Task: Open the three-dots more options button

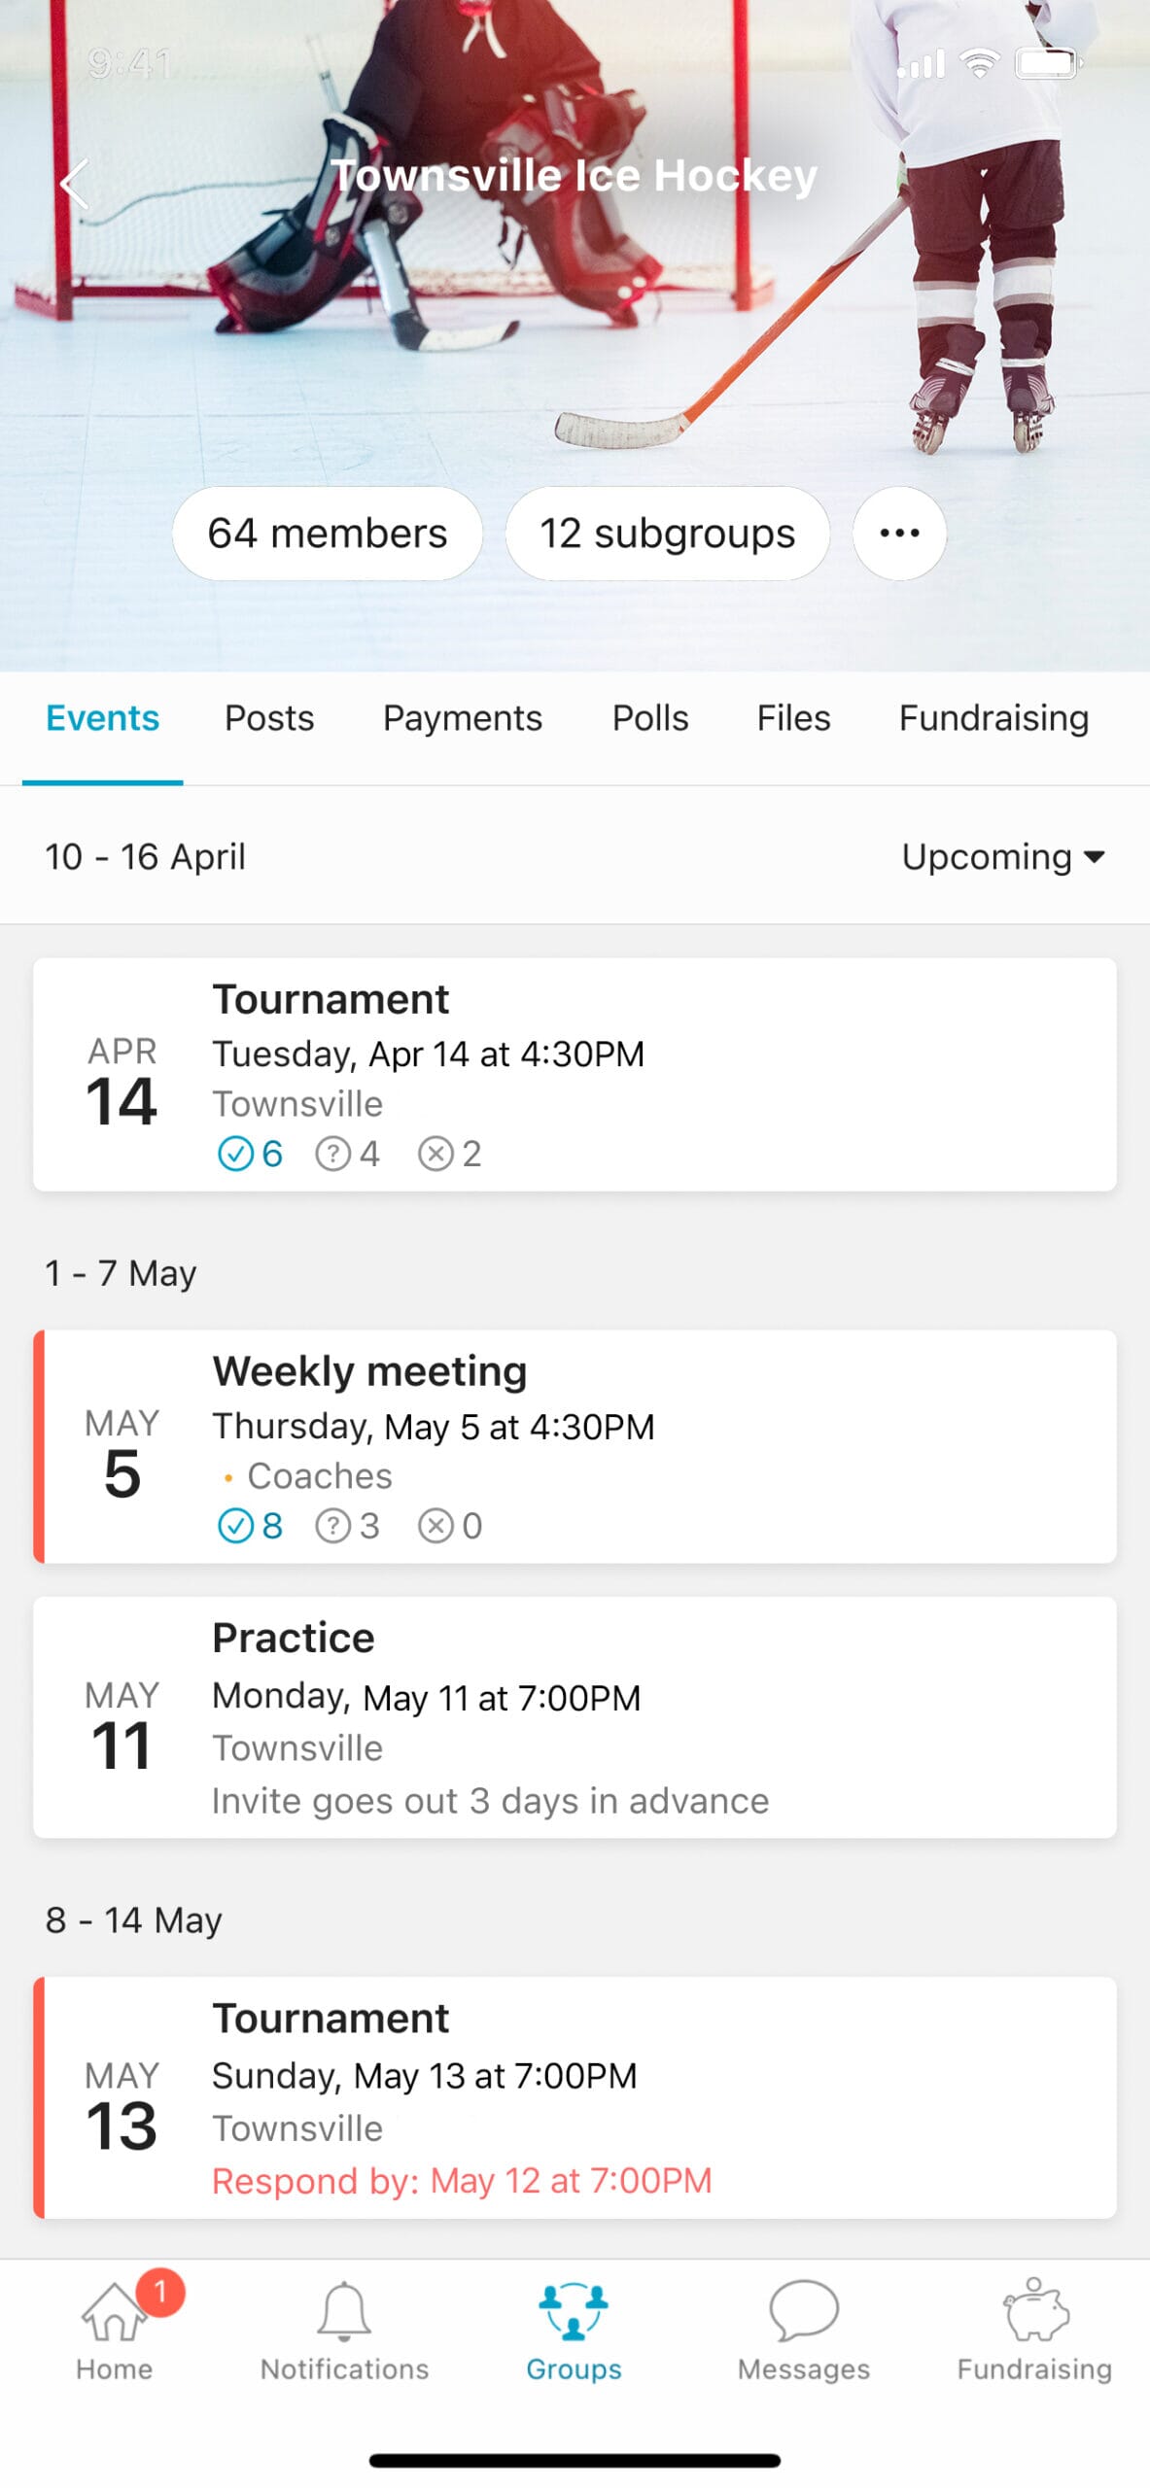Action: click(x=898, y=533)
